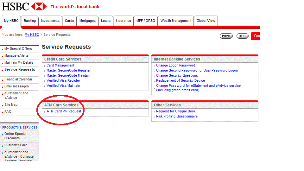Image resolution: width=304 pixels, height=171 pixels.
Task: Click the Other Services header
Action: click(x=167, y=105)
